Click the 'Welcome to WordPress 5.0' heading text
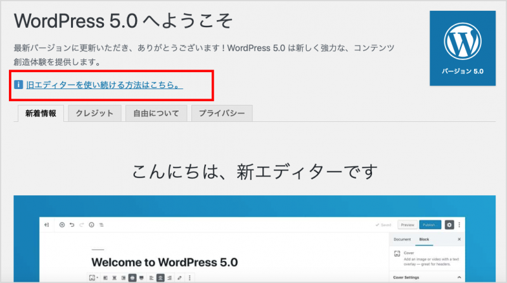 coord(165,262)
